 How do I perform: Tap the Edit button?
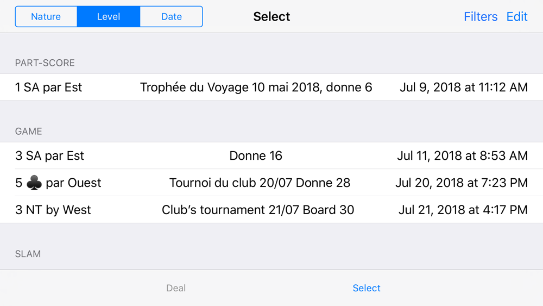click(x=517, y=17)
